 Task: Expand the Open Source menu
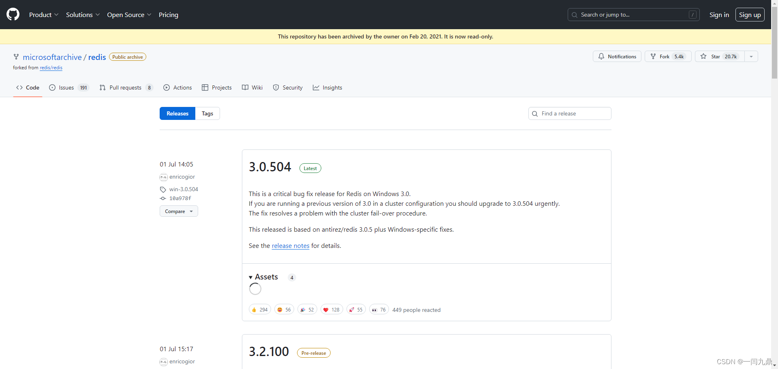click(x=129, y=15)
